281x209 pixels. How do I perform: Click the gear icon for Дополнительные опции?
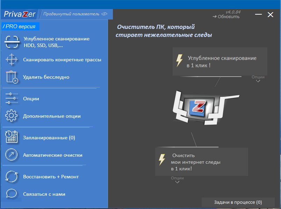click(11, 116)
